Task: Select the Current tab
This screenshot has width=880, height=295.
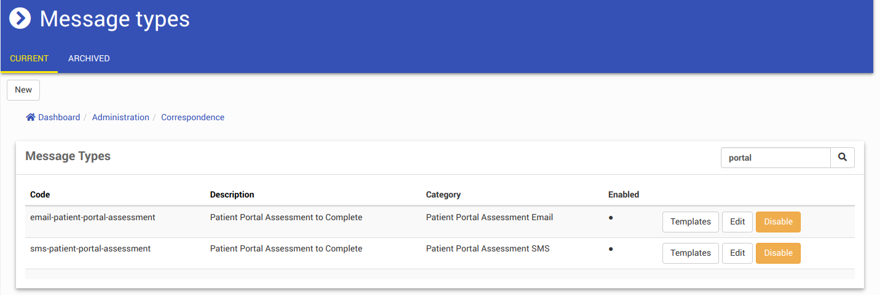Action: pyautogui.click(x=29, y=59)
